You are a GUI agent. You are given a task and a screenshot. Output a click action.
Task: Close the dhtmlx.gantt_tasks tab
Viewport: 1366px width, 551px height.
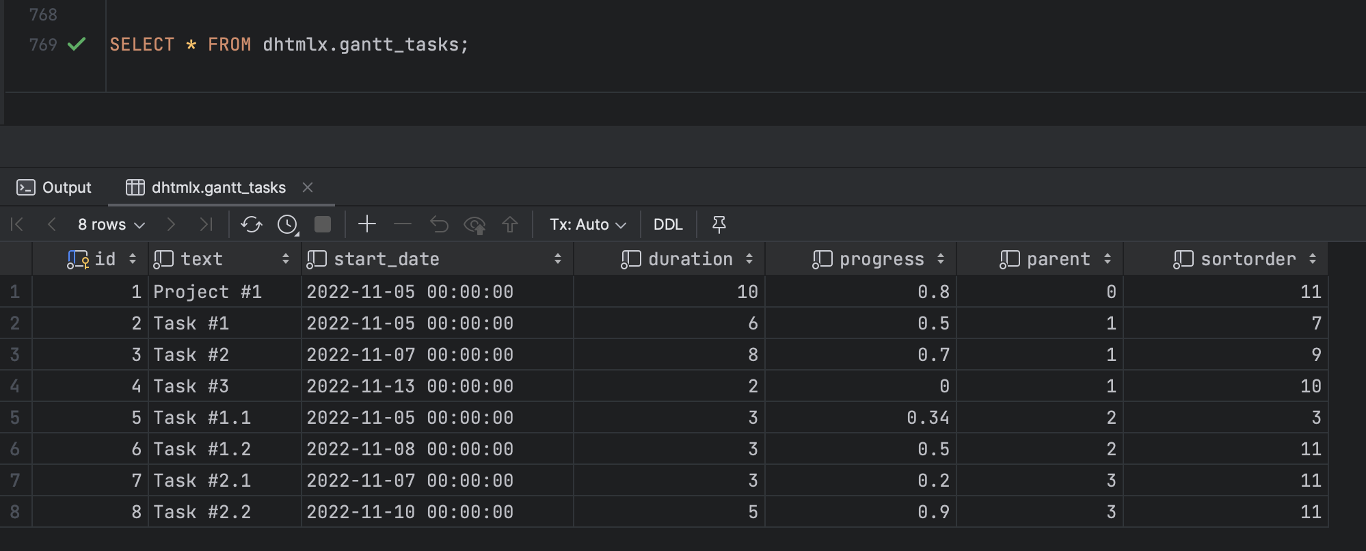[308, 187]
